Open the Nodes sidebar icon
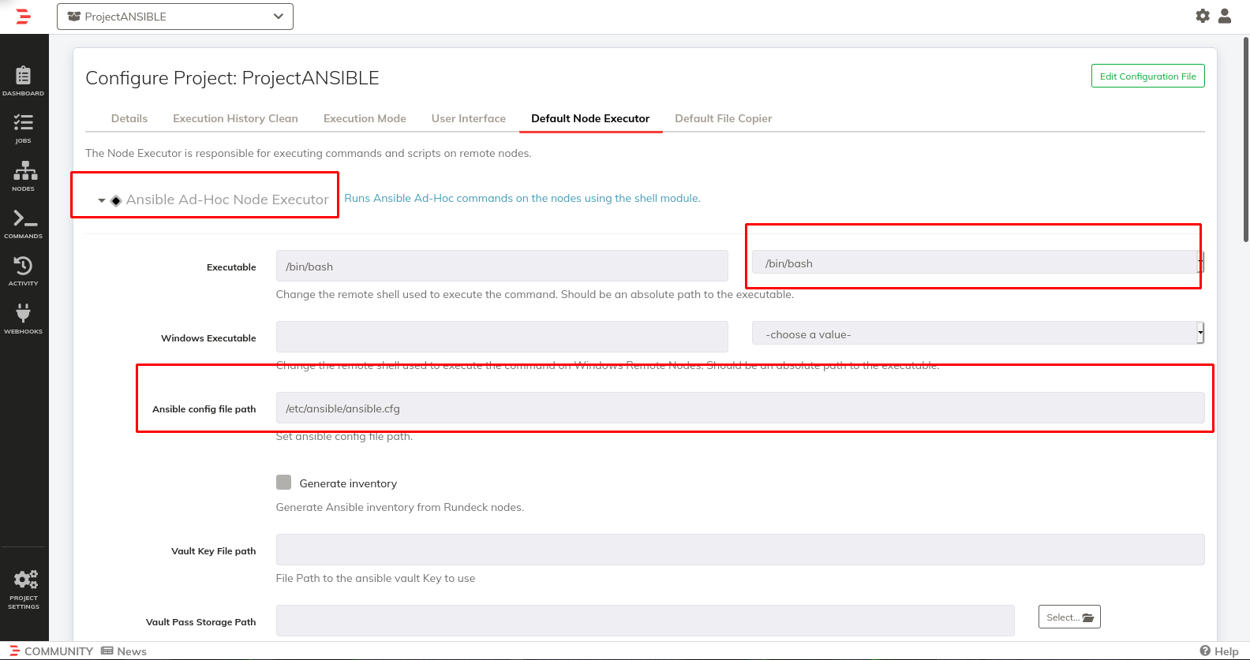 click(x=24, y=176)
